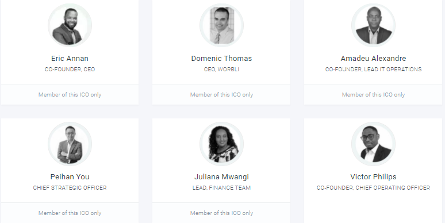
Task: Click Peihan You's circular photo
Action: [70, 144]
